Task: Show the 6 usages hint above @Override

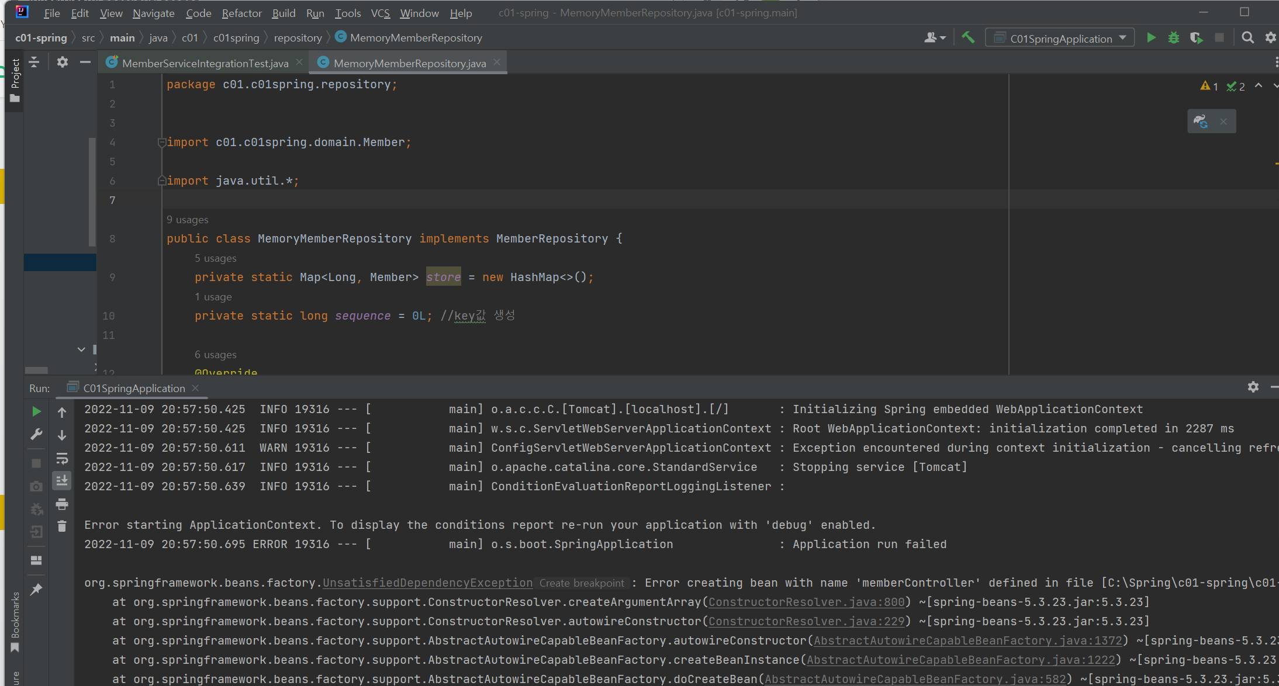Action: click(215, 355)
